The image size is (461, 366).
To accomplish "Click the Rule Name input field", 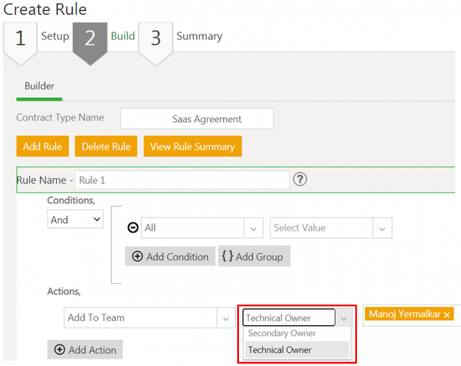I will pos(182,181).
